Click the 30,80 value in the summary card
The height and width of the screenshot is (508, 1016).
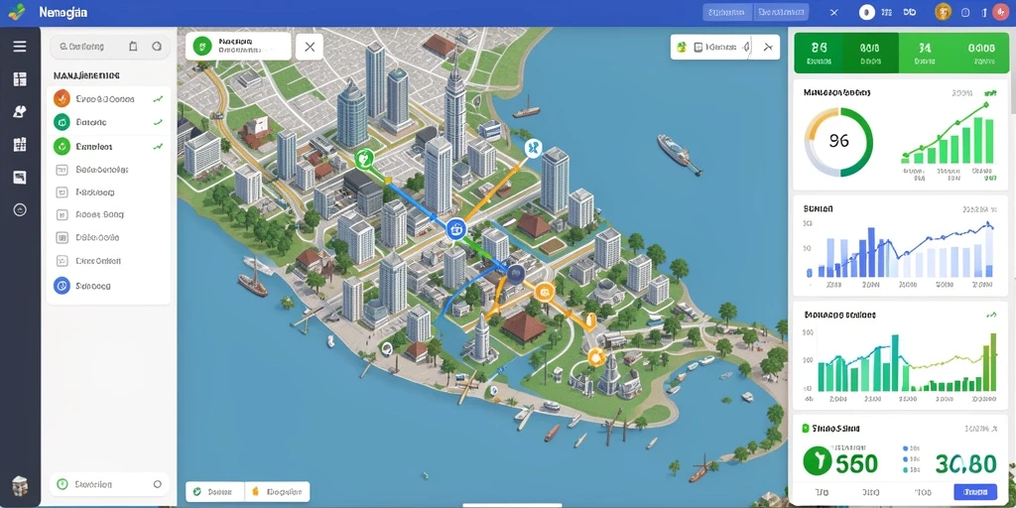coord(965,462)
